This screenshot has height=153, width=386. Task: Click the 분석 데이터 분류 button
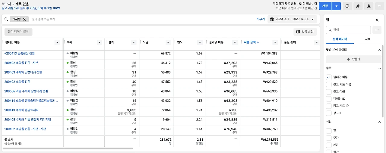point(18,32)
